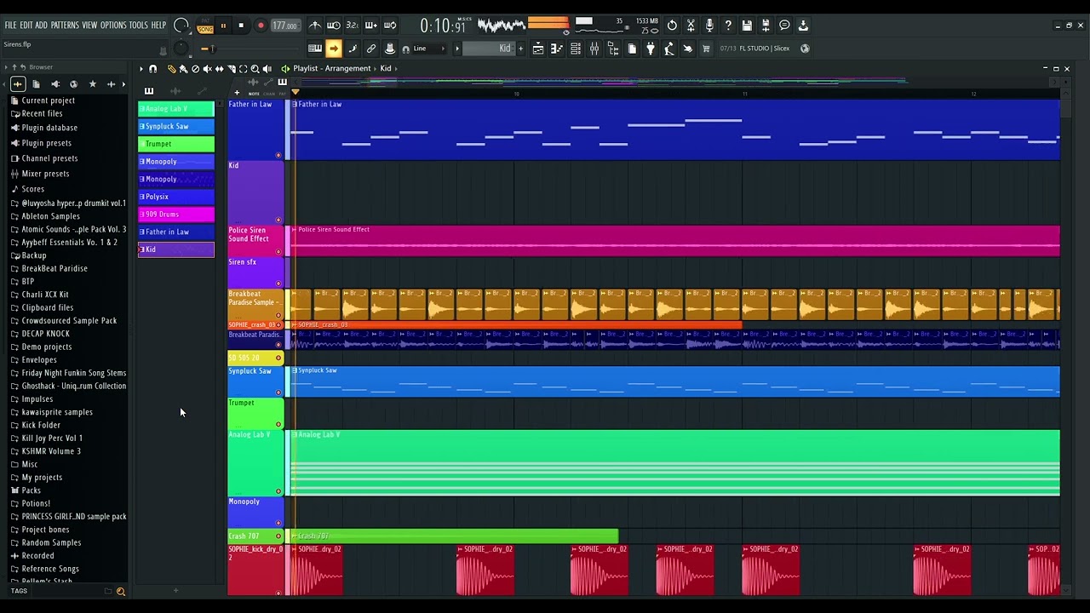This screenshot has height=613, width=1090.
Task: Click the help question mark icon
Action: coord(728,26)
